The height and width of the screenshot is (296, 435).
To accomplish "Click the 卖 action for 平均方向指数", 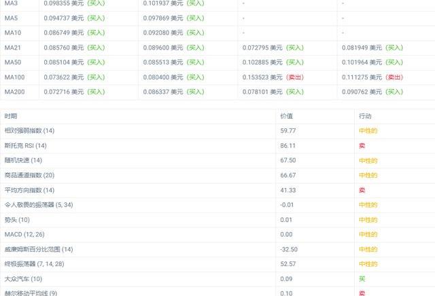I will click(362, 190).
